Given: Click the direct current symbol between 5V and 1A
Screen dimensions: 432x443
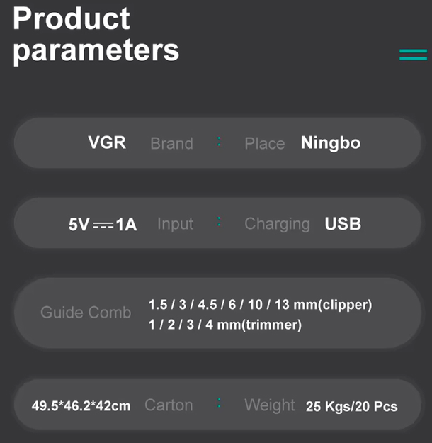Looking at the screenshot, I should coord(103,225).
